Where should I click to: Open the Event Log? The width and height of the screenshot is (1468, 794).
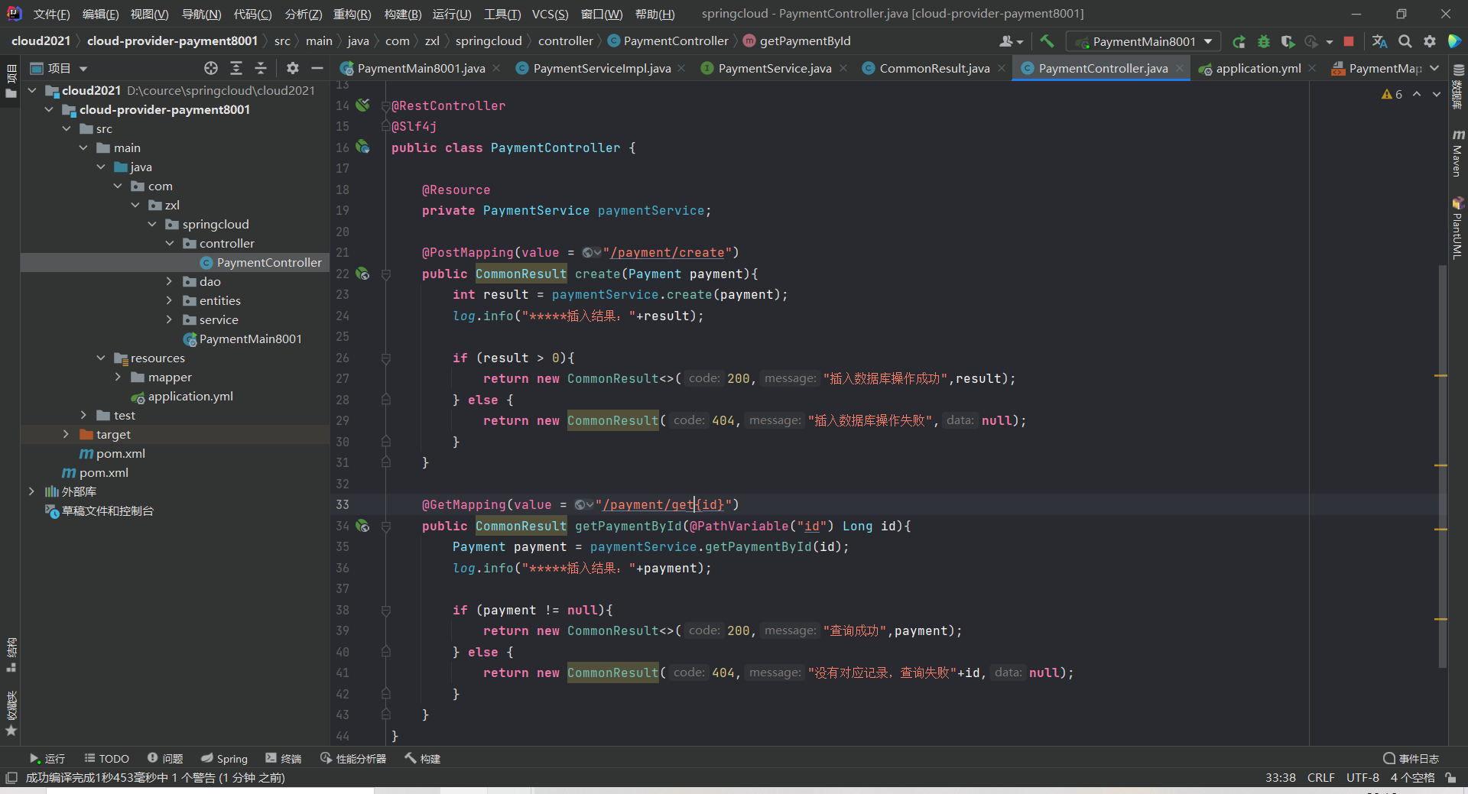[x=1411, y=758]
